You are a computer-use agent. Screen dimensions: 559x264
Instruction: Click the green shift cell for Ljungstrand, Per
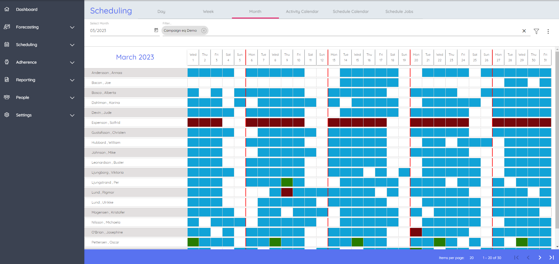(x=287, y=182)
